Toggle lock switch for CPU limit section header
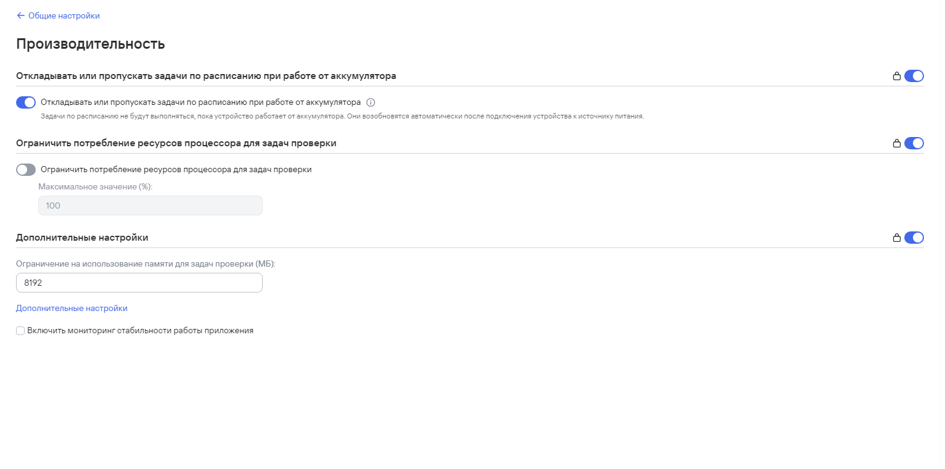Viewport: 945px width, 469px height. pos(914,143)
